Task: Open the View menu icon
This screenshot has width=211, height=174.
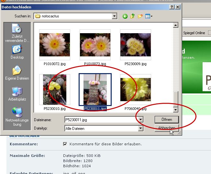Action: point(149,16)
